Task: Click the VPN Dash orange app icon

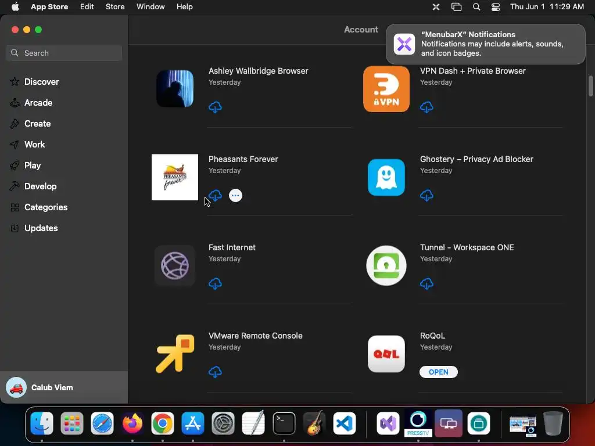Action: point(386,89)
